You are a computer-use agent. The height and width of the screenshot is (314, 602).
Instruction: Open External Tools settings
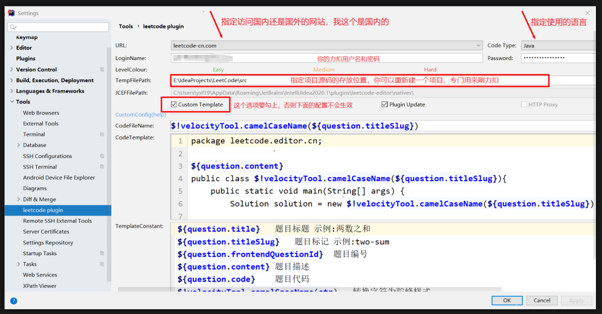[x=41, y=124]
